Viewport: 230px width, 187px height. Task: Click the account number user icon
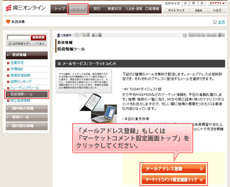(x=58, y=35)
